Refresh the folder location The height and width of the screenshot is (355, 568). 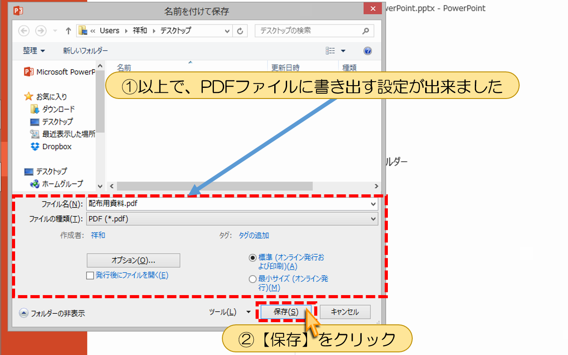(240, 31)
